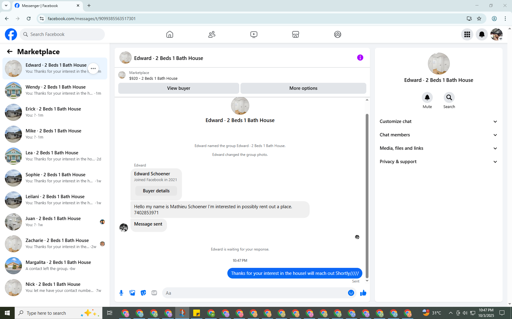Show hidden system tray icons
The width and height of the screenshot is (512, 319).
coord(450,313)
